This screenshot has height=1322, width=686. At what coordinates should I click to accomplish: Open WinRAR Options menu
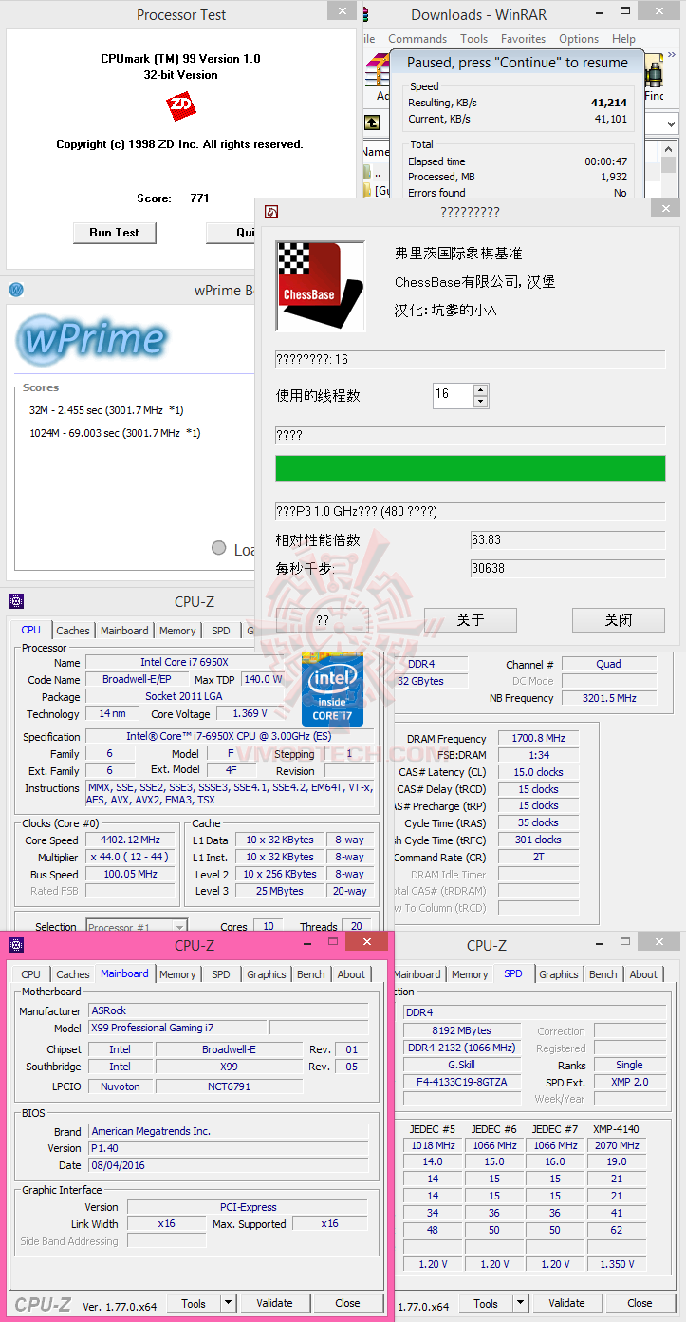click(x=579, y=39)
